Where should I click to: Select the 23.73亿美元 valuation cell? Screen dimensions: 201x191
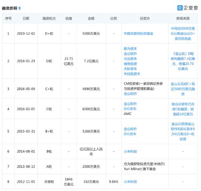pos(68,61)
